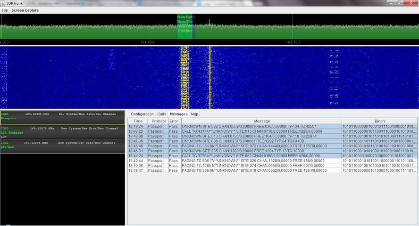Viewport: 419px width, 226px height.
Task: Select message row timed 18:46:31
Action: click(273, 151)
